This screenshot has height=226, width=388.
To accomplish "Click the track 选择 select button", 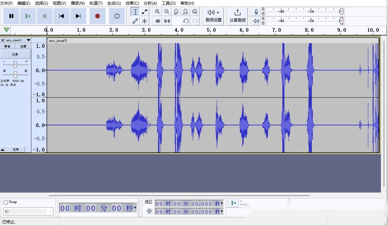I will 15,149.
